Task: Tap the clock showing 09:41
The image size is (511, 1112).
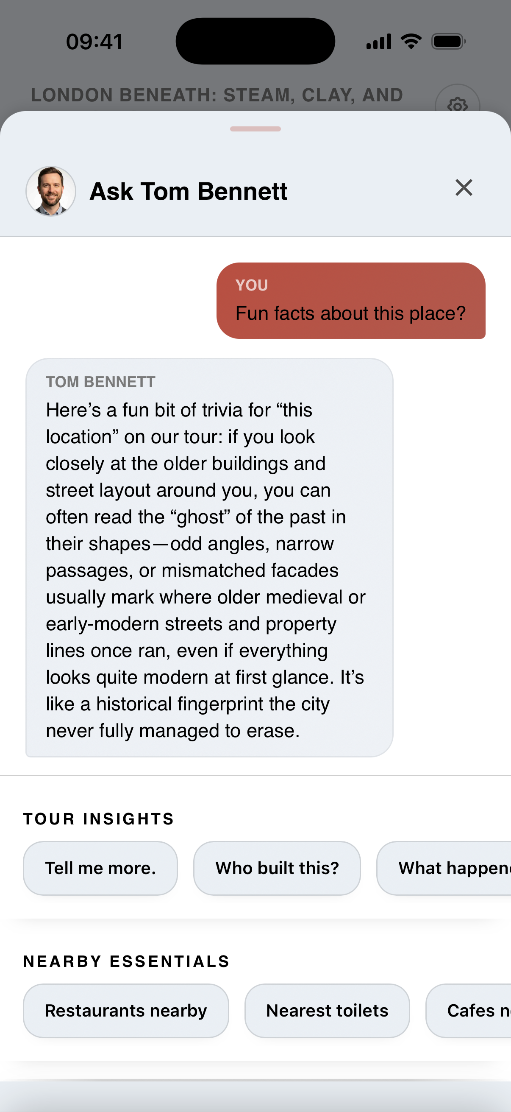Action: (94, 41)
